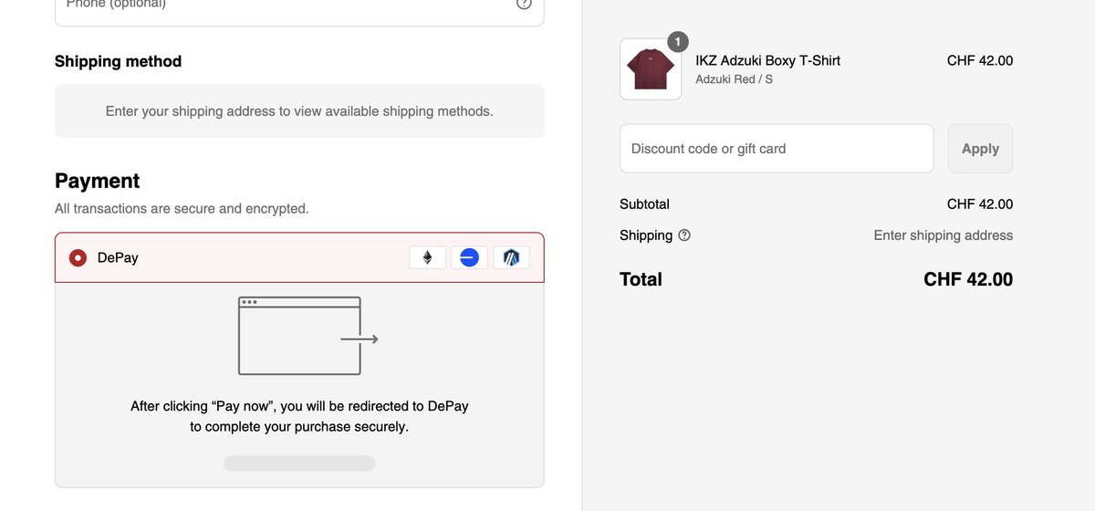Viewport: 1095px width, 511px height.
Task: Click the Phone field help icon
Action: [524, 4]
